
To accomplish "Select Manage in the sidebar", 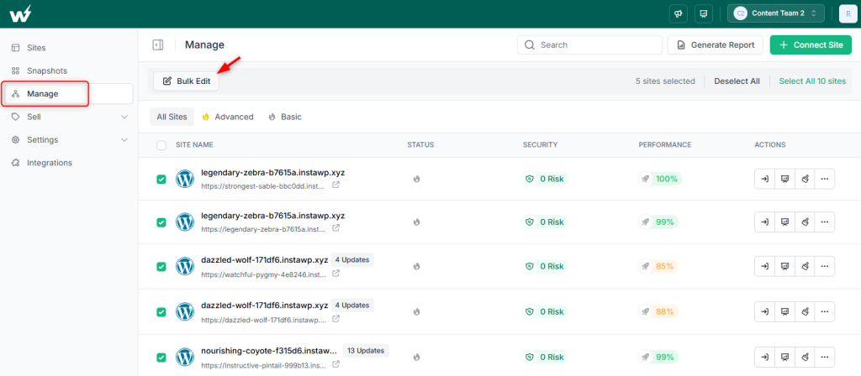I will click(x=69, y=94).
